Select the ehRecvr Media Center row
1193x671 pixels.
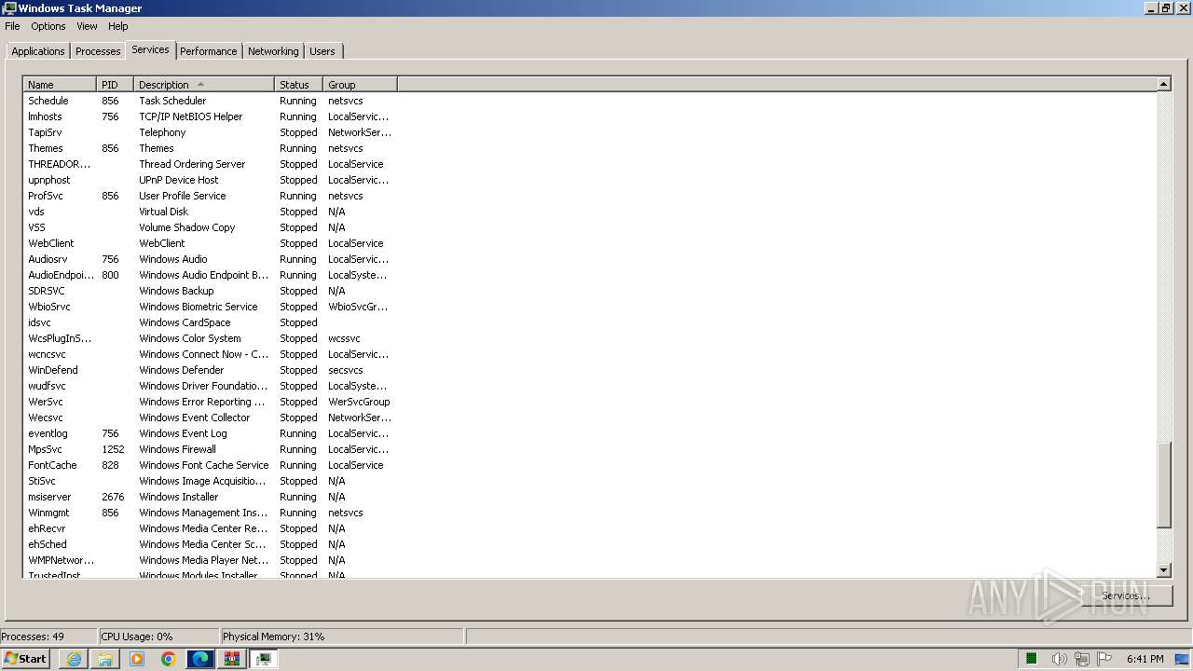click(x=211, y=528)
